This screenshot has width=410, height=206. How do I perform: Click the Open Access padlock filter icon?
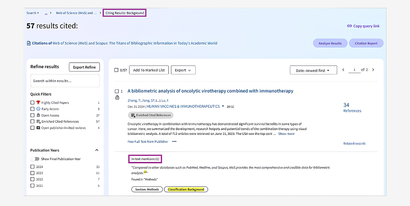38,115
